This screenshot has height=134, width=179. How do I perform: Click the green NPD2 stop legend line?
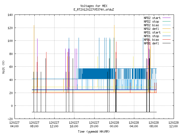click(x=166, y=21)
